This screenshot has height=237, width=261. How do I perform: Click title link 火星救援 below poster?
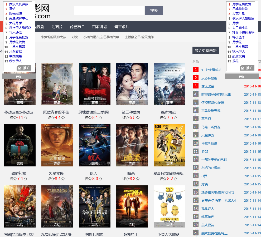tap(56, 173)
